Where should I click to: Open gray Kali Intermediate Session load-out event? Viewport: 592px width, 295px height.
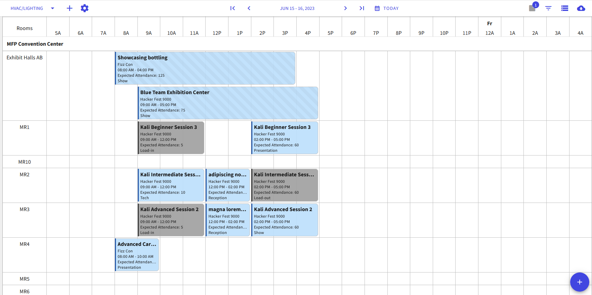tap(285, 185)
